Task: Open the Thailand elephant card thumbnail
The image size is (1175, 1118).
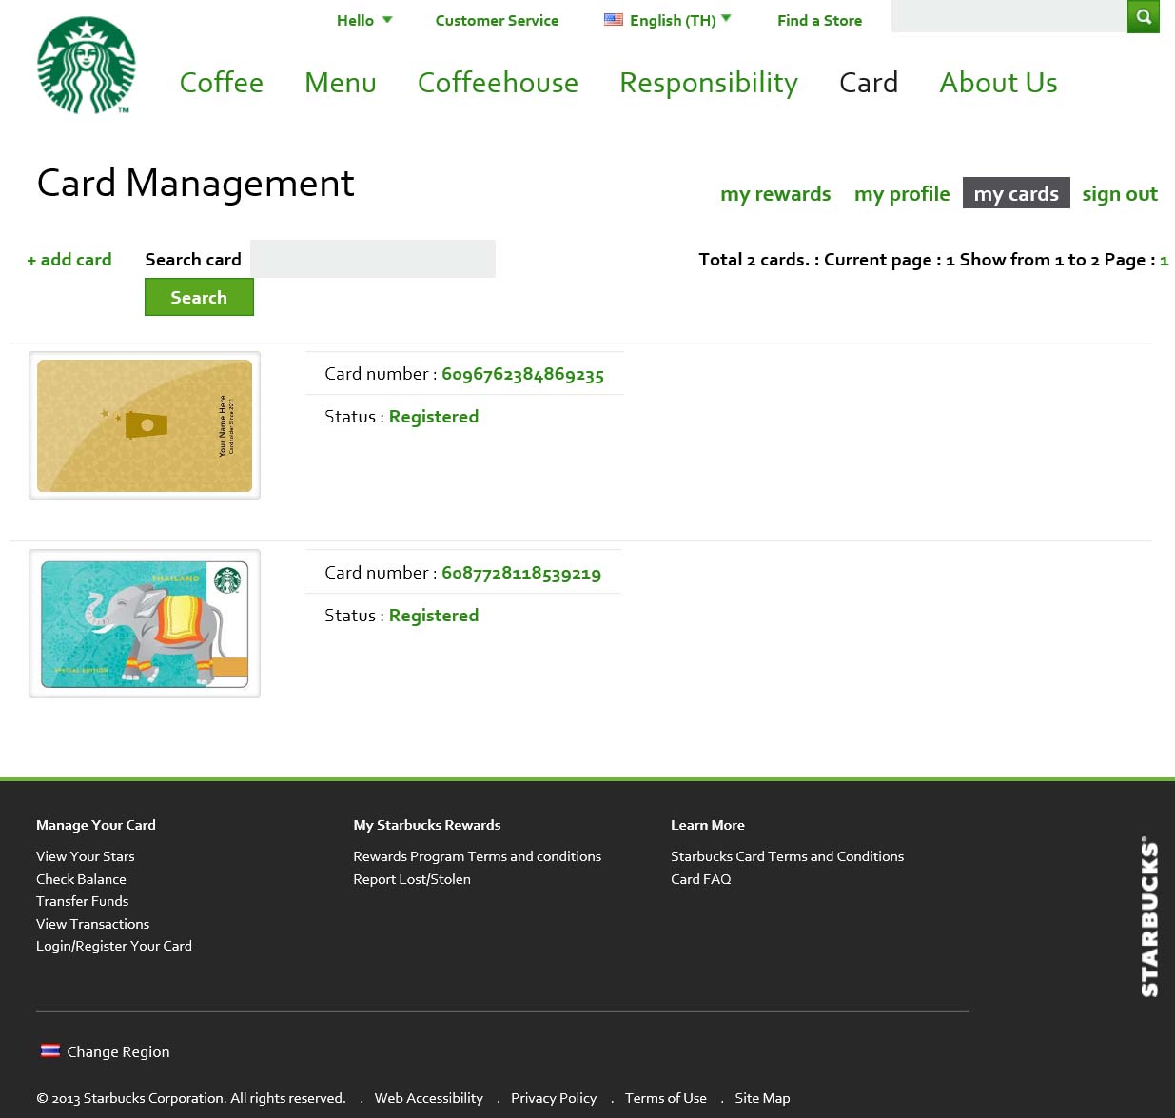Action: (145, 624)
